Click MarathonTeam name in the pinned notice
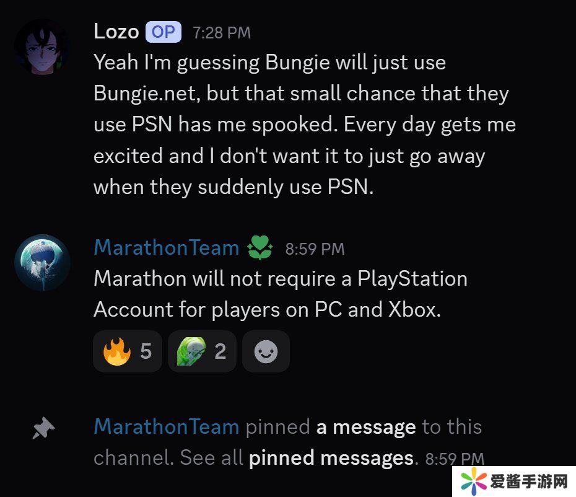Image resolution: width=576 pixels, height=497 pixels. pyautogui.click(x=167, y=427)
